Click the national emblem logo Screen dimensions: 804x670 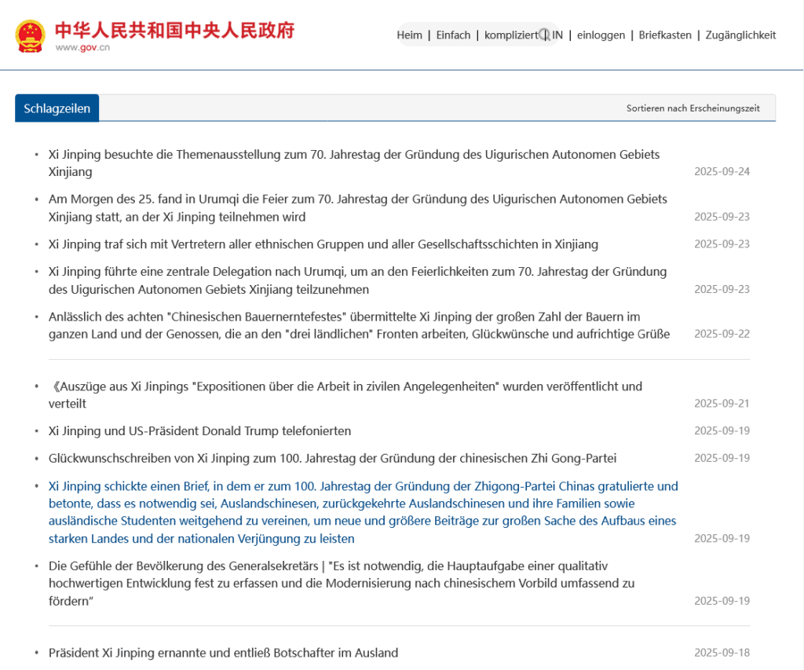(x=31, y=35)
